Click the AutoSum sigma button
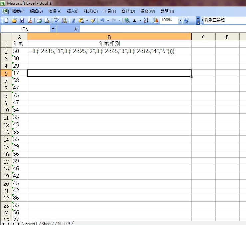 tap(134, 20)
